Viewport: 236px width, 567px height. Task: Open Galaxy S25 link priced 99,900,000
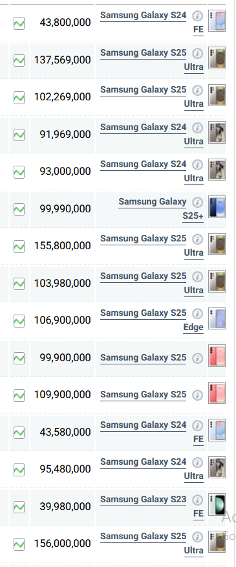[143, 358]
